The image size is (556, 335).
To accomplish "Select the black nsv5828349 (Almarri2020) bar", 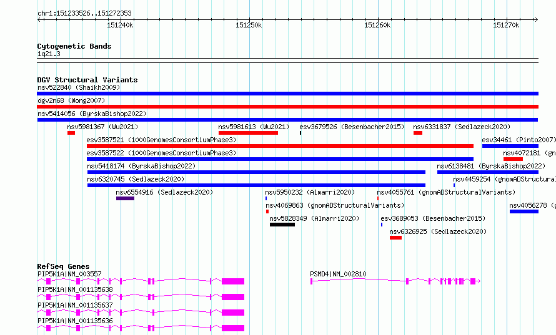I will [x=282, y=225].
